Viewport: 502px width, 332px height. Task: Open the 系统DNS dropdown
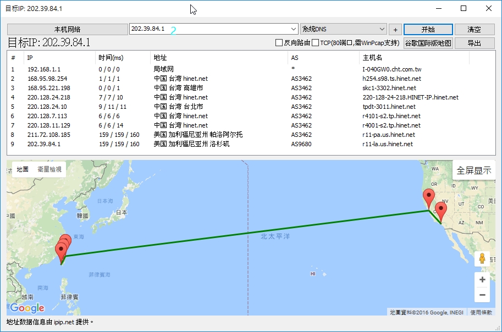click(344, 29)
